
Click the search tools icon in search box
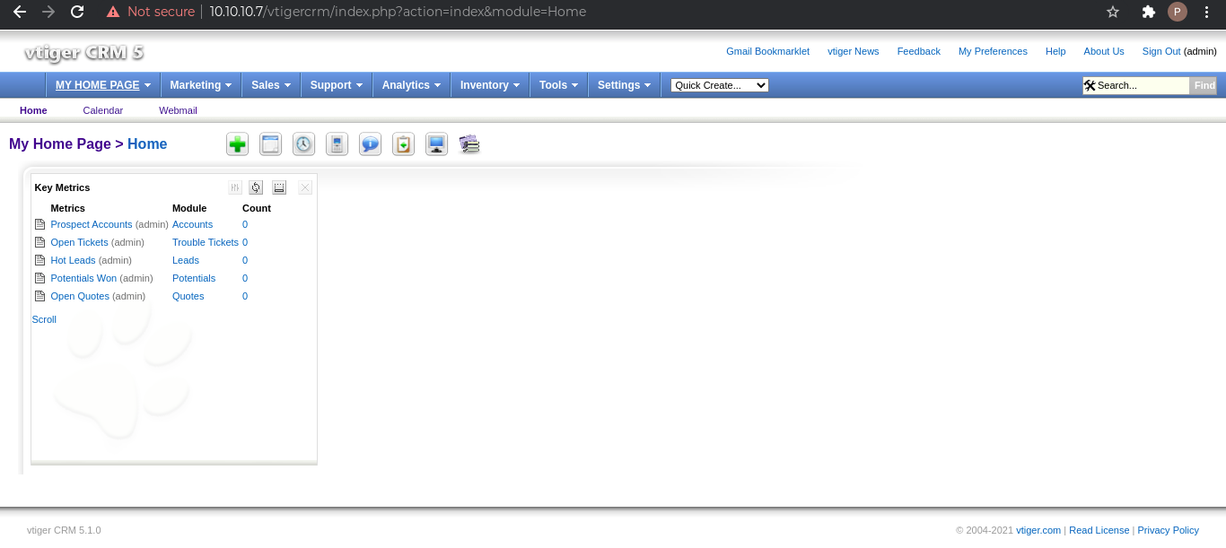[x=1090, y=85]
